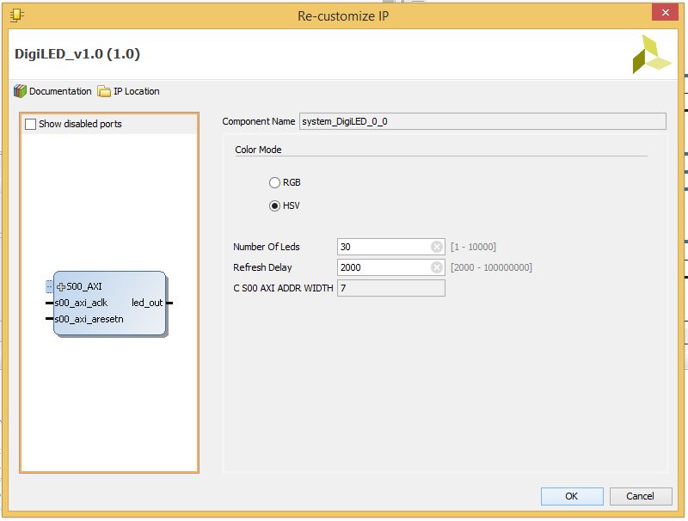This screenshot has width=688, height=521.
Task: Open the Documentation books icon
Action: pos(20,91)
